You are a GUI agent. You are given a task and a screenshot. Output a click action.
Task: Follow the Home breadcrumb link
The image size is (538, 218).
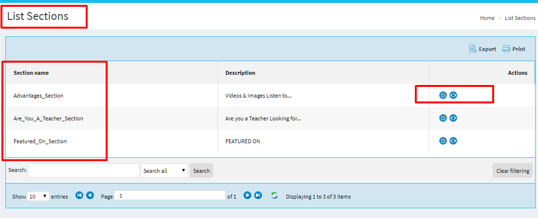[487, 18]
